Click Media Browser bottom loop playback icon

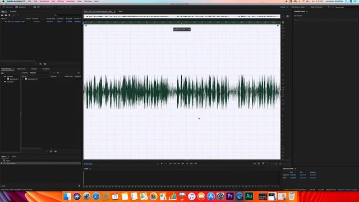[x=51, y=151]
